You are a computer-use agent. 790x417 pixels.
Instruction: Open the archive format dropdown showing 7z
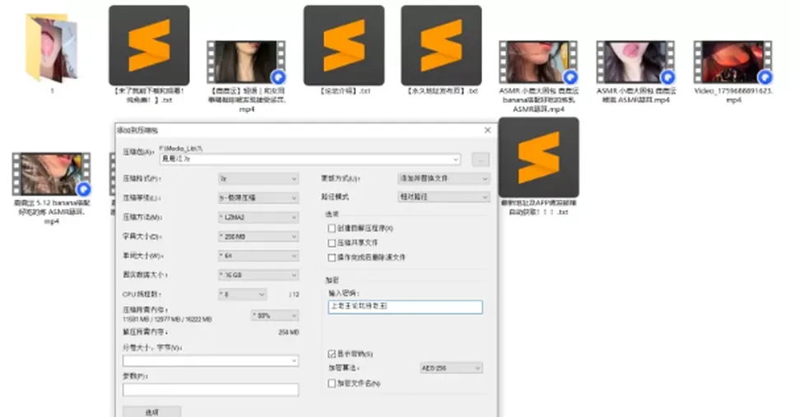point(258,178)
